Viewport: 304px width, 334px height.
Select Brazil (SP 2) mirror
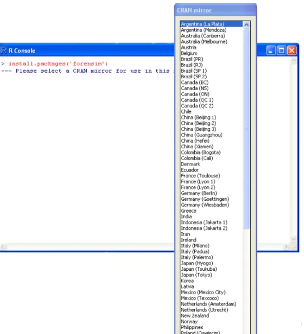[x=212, y=77]
